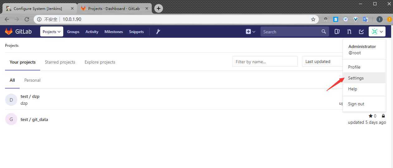Click the Google Translate extension icon

pos(366,19)
